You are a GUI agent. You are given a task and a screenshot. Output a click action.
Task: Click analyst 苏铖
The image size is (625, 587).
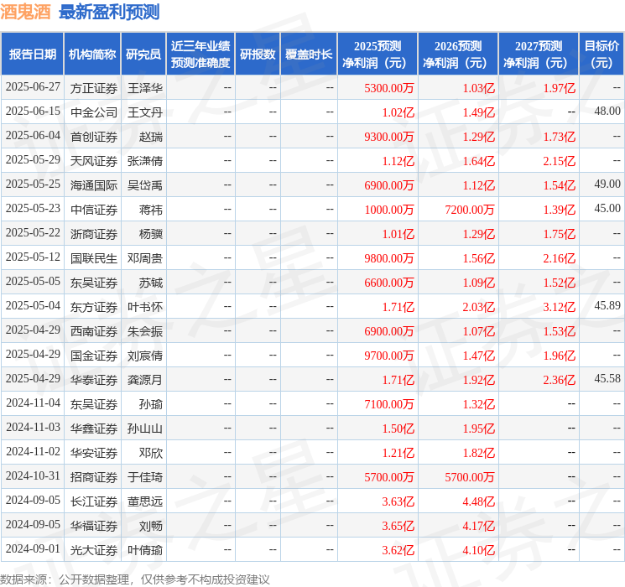pyautogui.click(x=151, y=283)
